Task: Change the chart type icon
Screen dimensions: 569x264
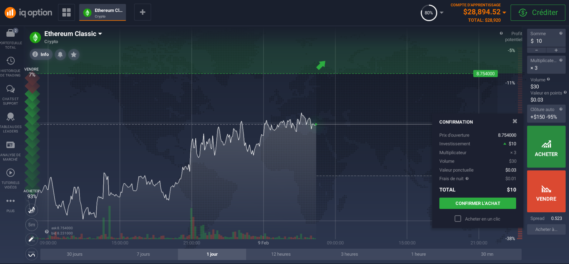Action: point(31,210)
